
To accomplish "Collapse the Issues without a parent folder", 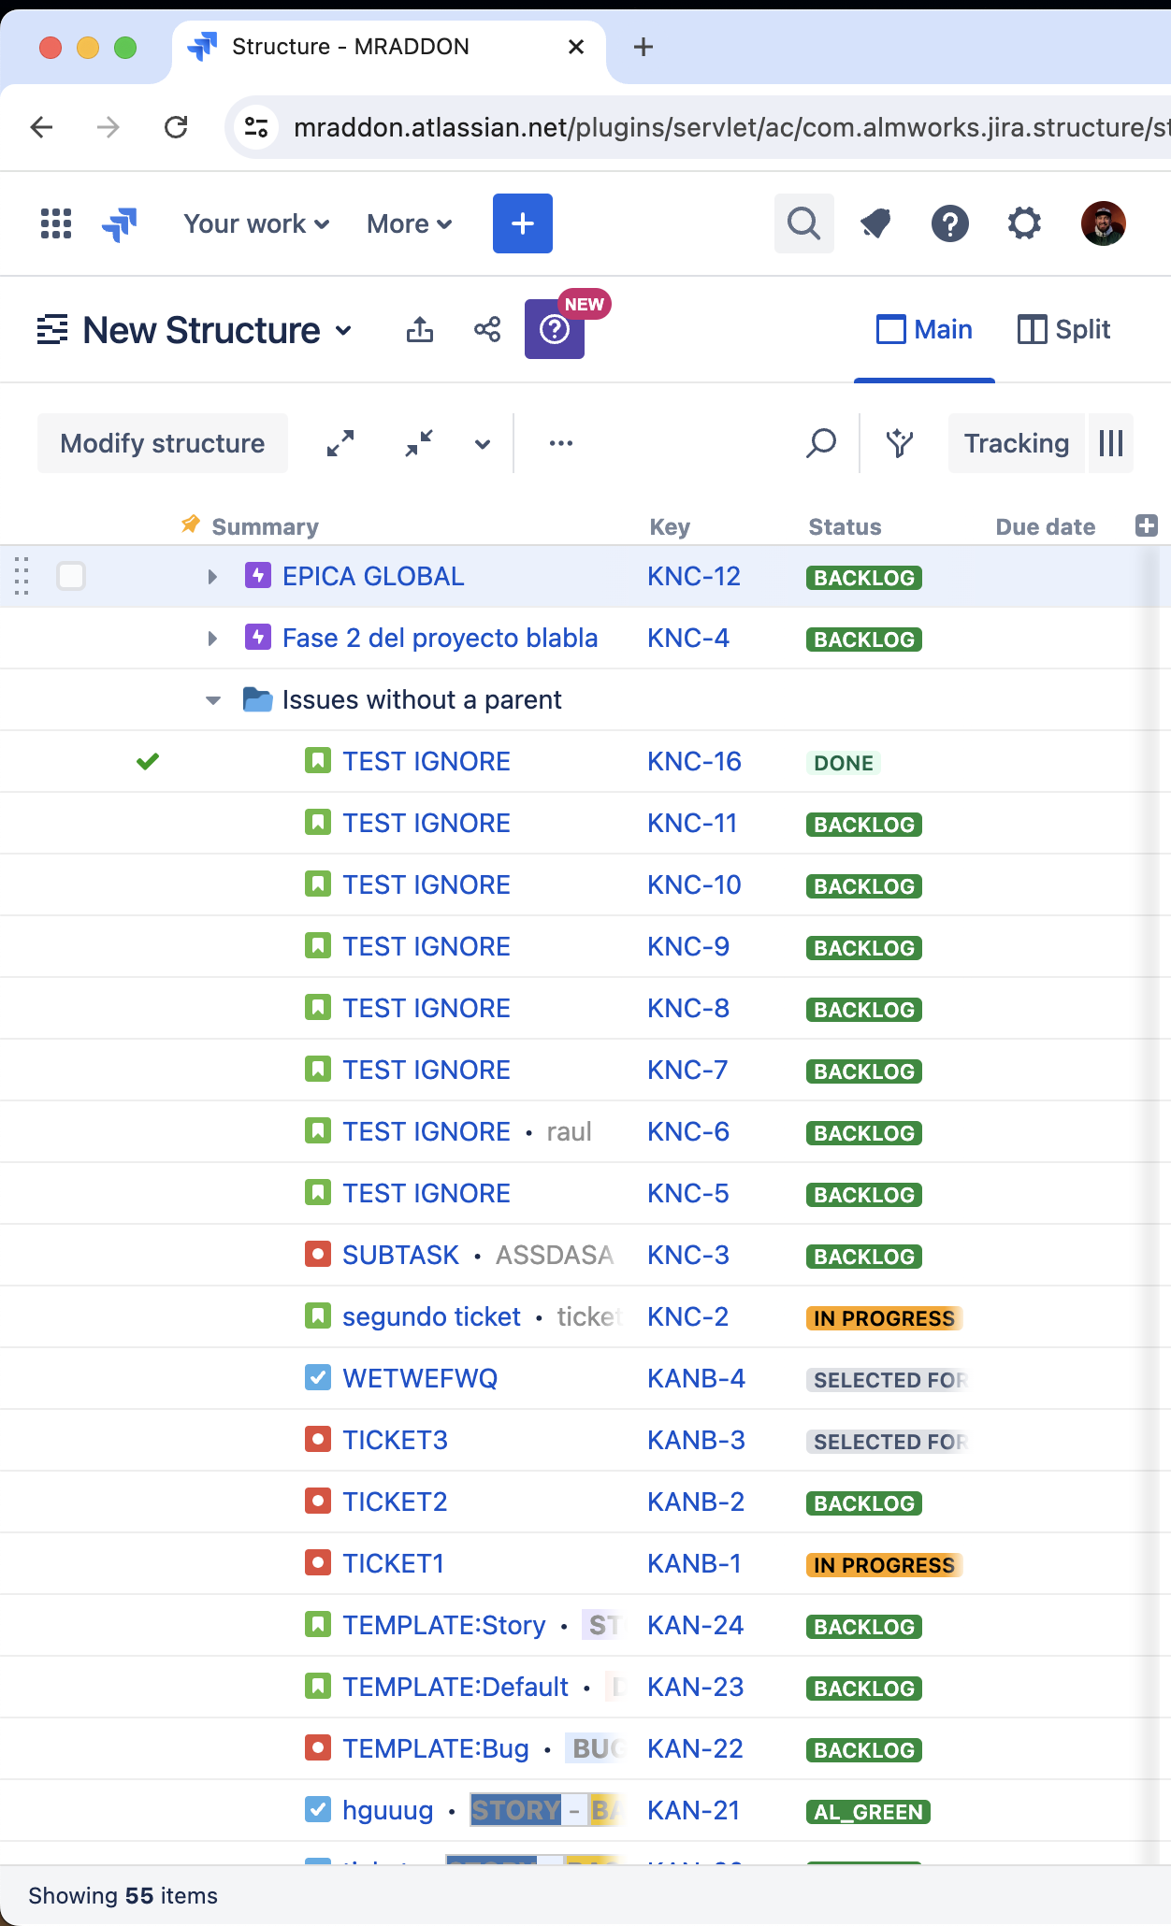I will pos(212,700).
